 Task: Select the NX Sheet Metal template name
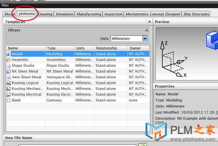point(25,71)
